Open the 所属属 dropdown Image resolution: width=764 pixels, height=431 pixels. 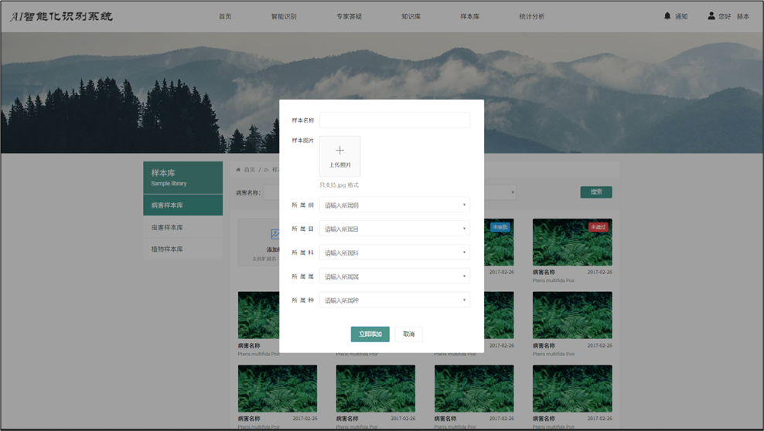pos(394,277)
